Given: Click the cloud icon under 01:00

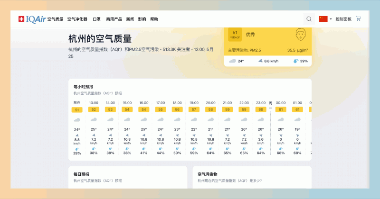Looking at the screenshot, I should pyautogui.click(x=297, y=119).
